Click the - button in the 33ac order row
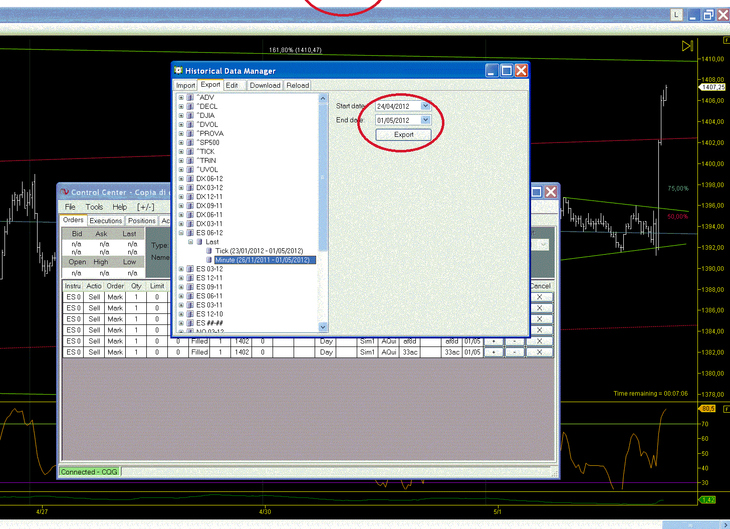The height and width of the screenshot is (529, 730). coord(515,352)
